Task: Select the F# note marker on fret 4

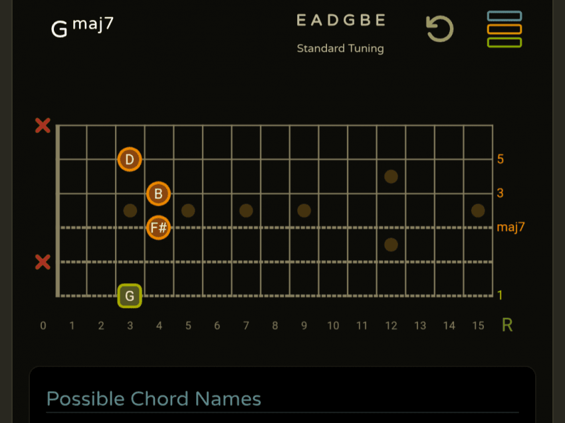Action: click(158, 228)
